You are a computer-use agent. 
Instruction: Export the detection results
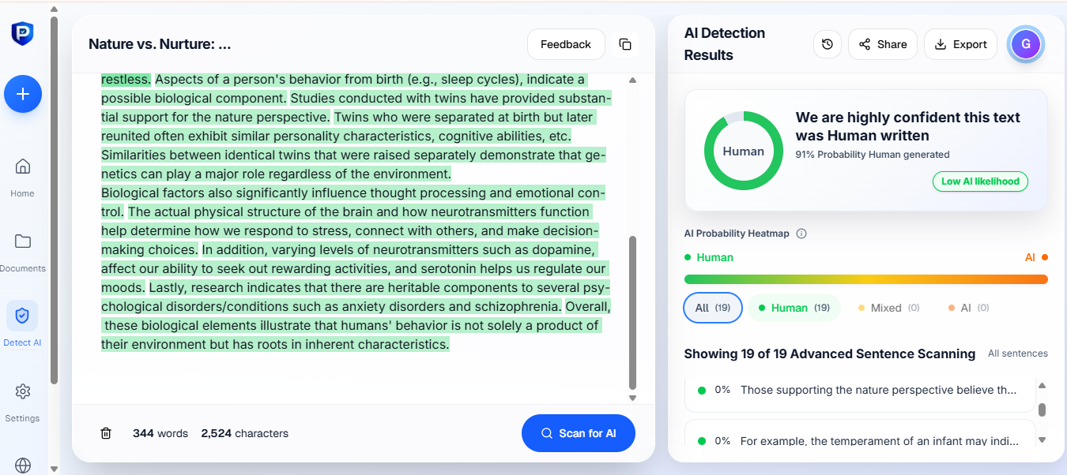960,44
